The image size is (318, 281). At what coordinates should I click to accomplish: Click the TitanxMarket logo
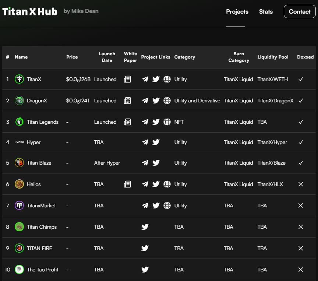(x=19, y=206)
